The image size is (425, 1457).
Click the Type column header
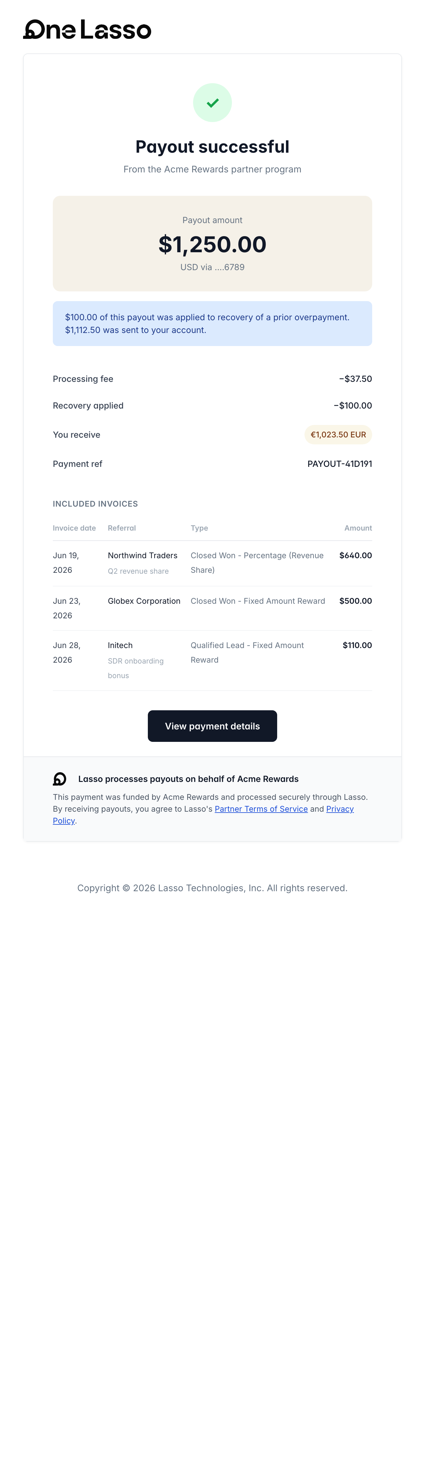(x=199, y=528)
